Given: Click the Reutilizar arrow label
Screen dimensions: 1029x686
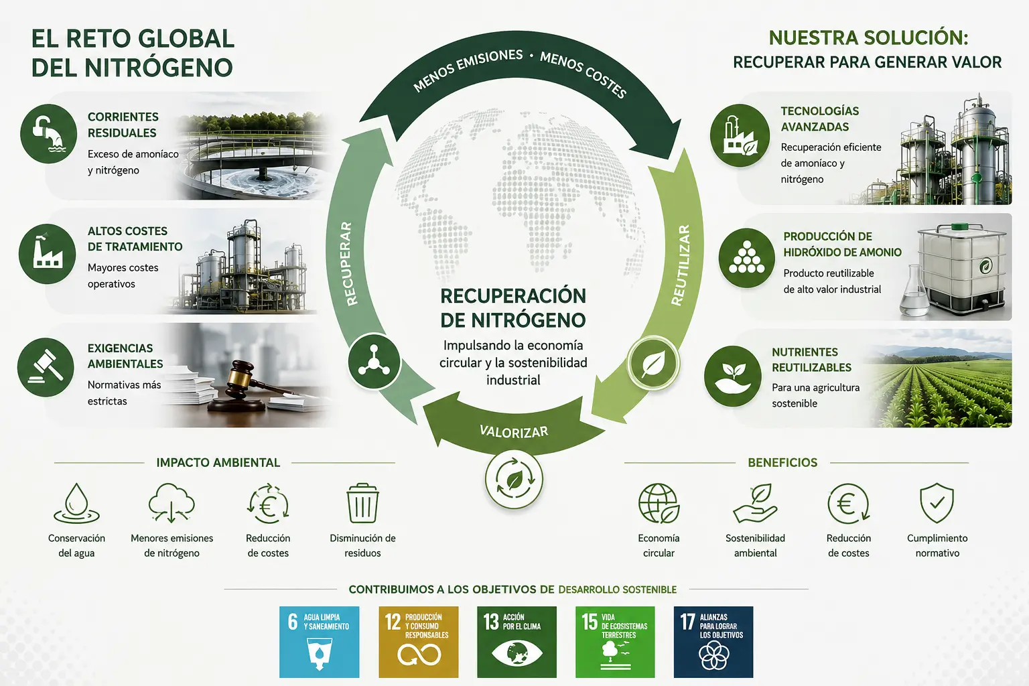Looking at the screenshot, I should (680, 265).
